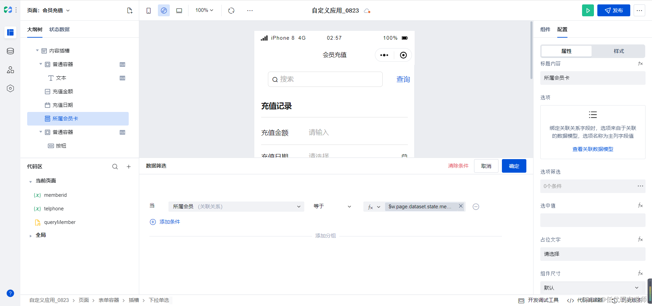652x306 pixels.
Task: Select 充值金额 in outline tree
Action: pos(63,92)
